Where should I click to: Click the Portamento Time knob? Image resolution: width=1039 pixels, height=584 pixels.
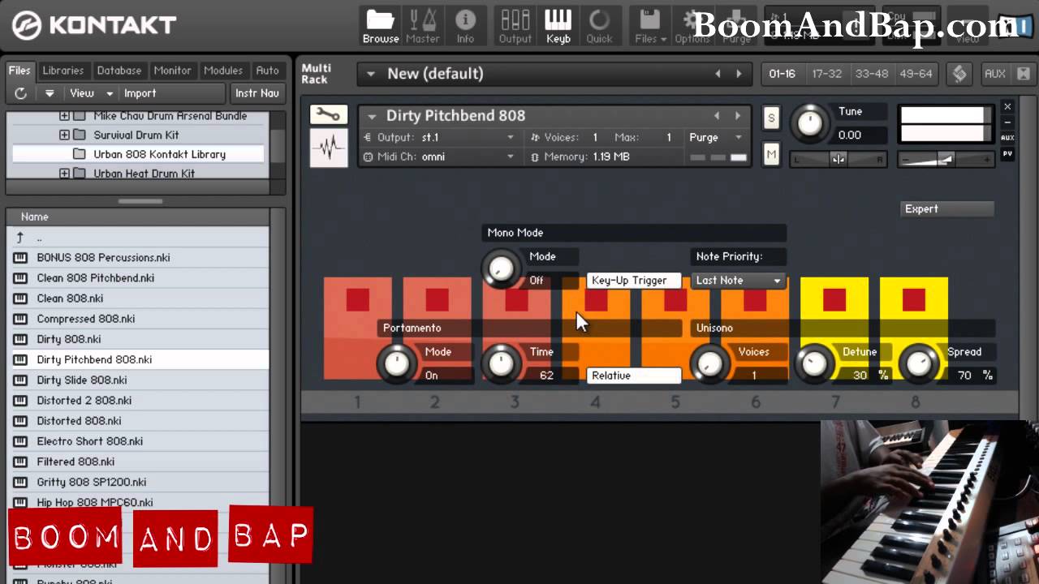click(501, 363)
